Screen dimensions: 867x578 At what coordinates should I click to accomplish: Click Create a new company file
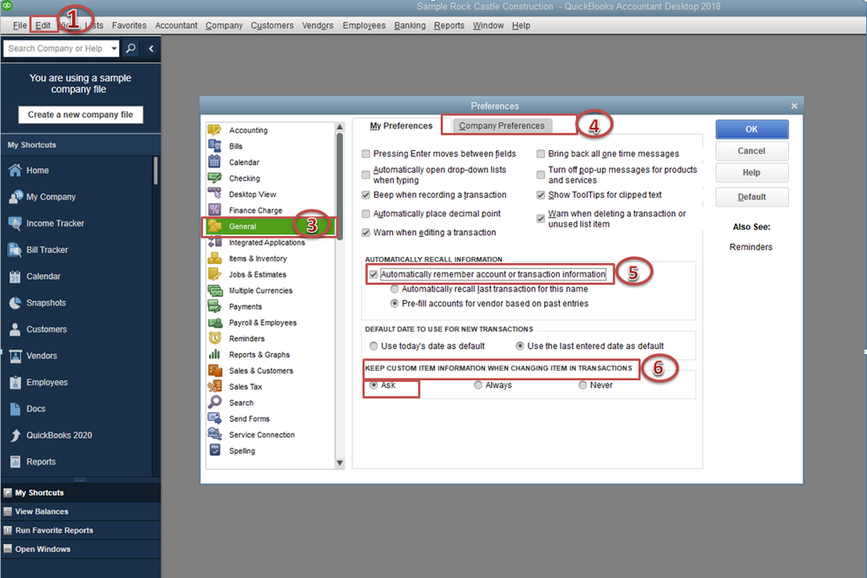click(x=81, y=115)
